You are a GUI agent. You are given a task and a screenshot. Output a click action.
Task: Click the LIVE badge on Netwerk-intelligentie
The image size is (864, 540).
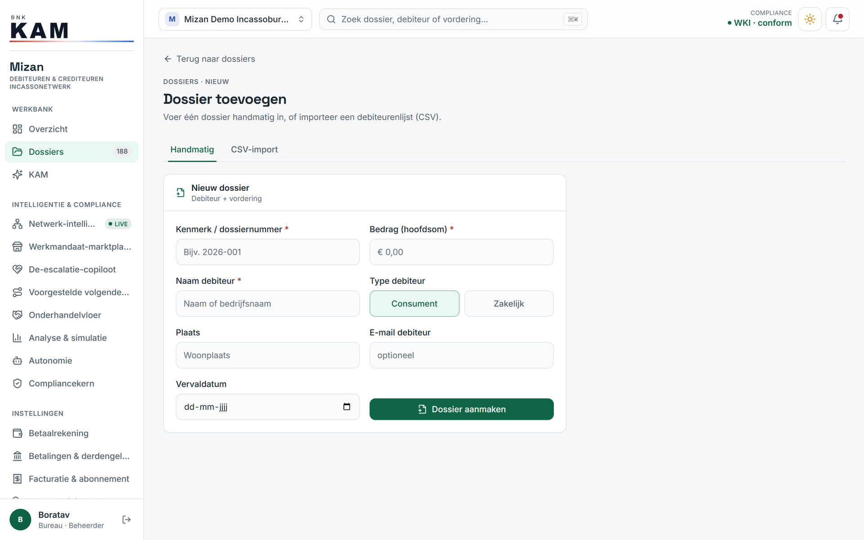118,224
